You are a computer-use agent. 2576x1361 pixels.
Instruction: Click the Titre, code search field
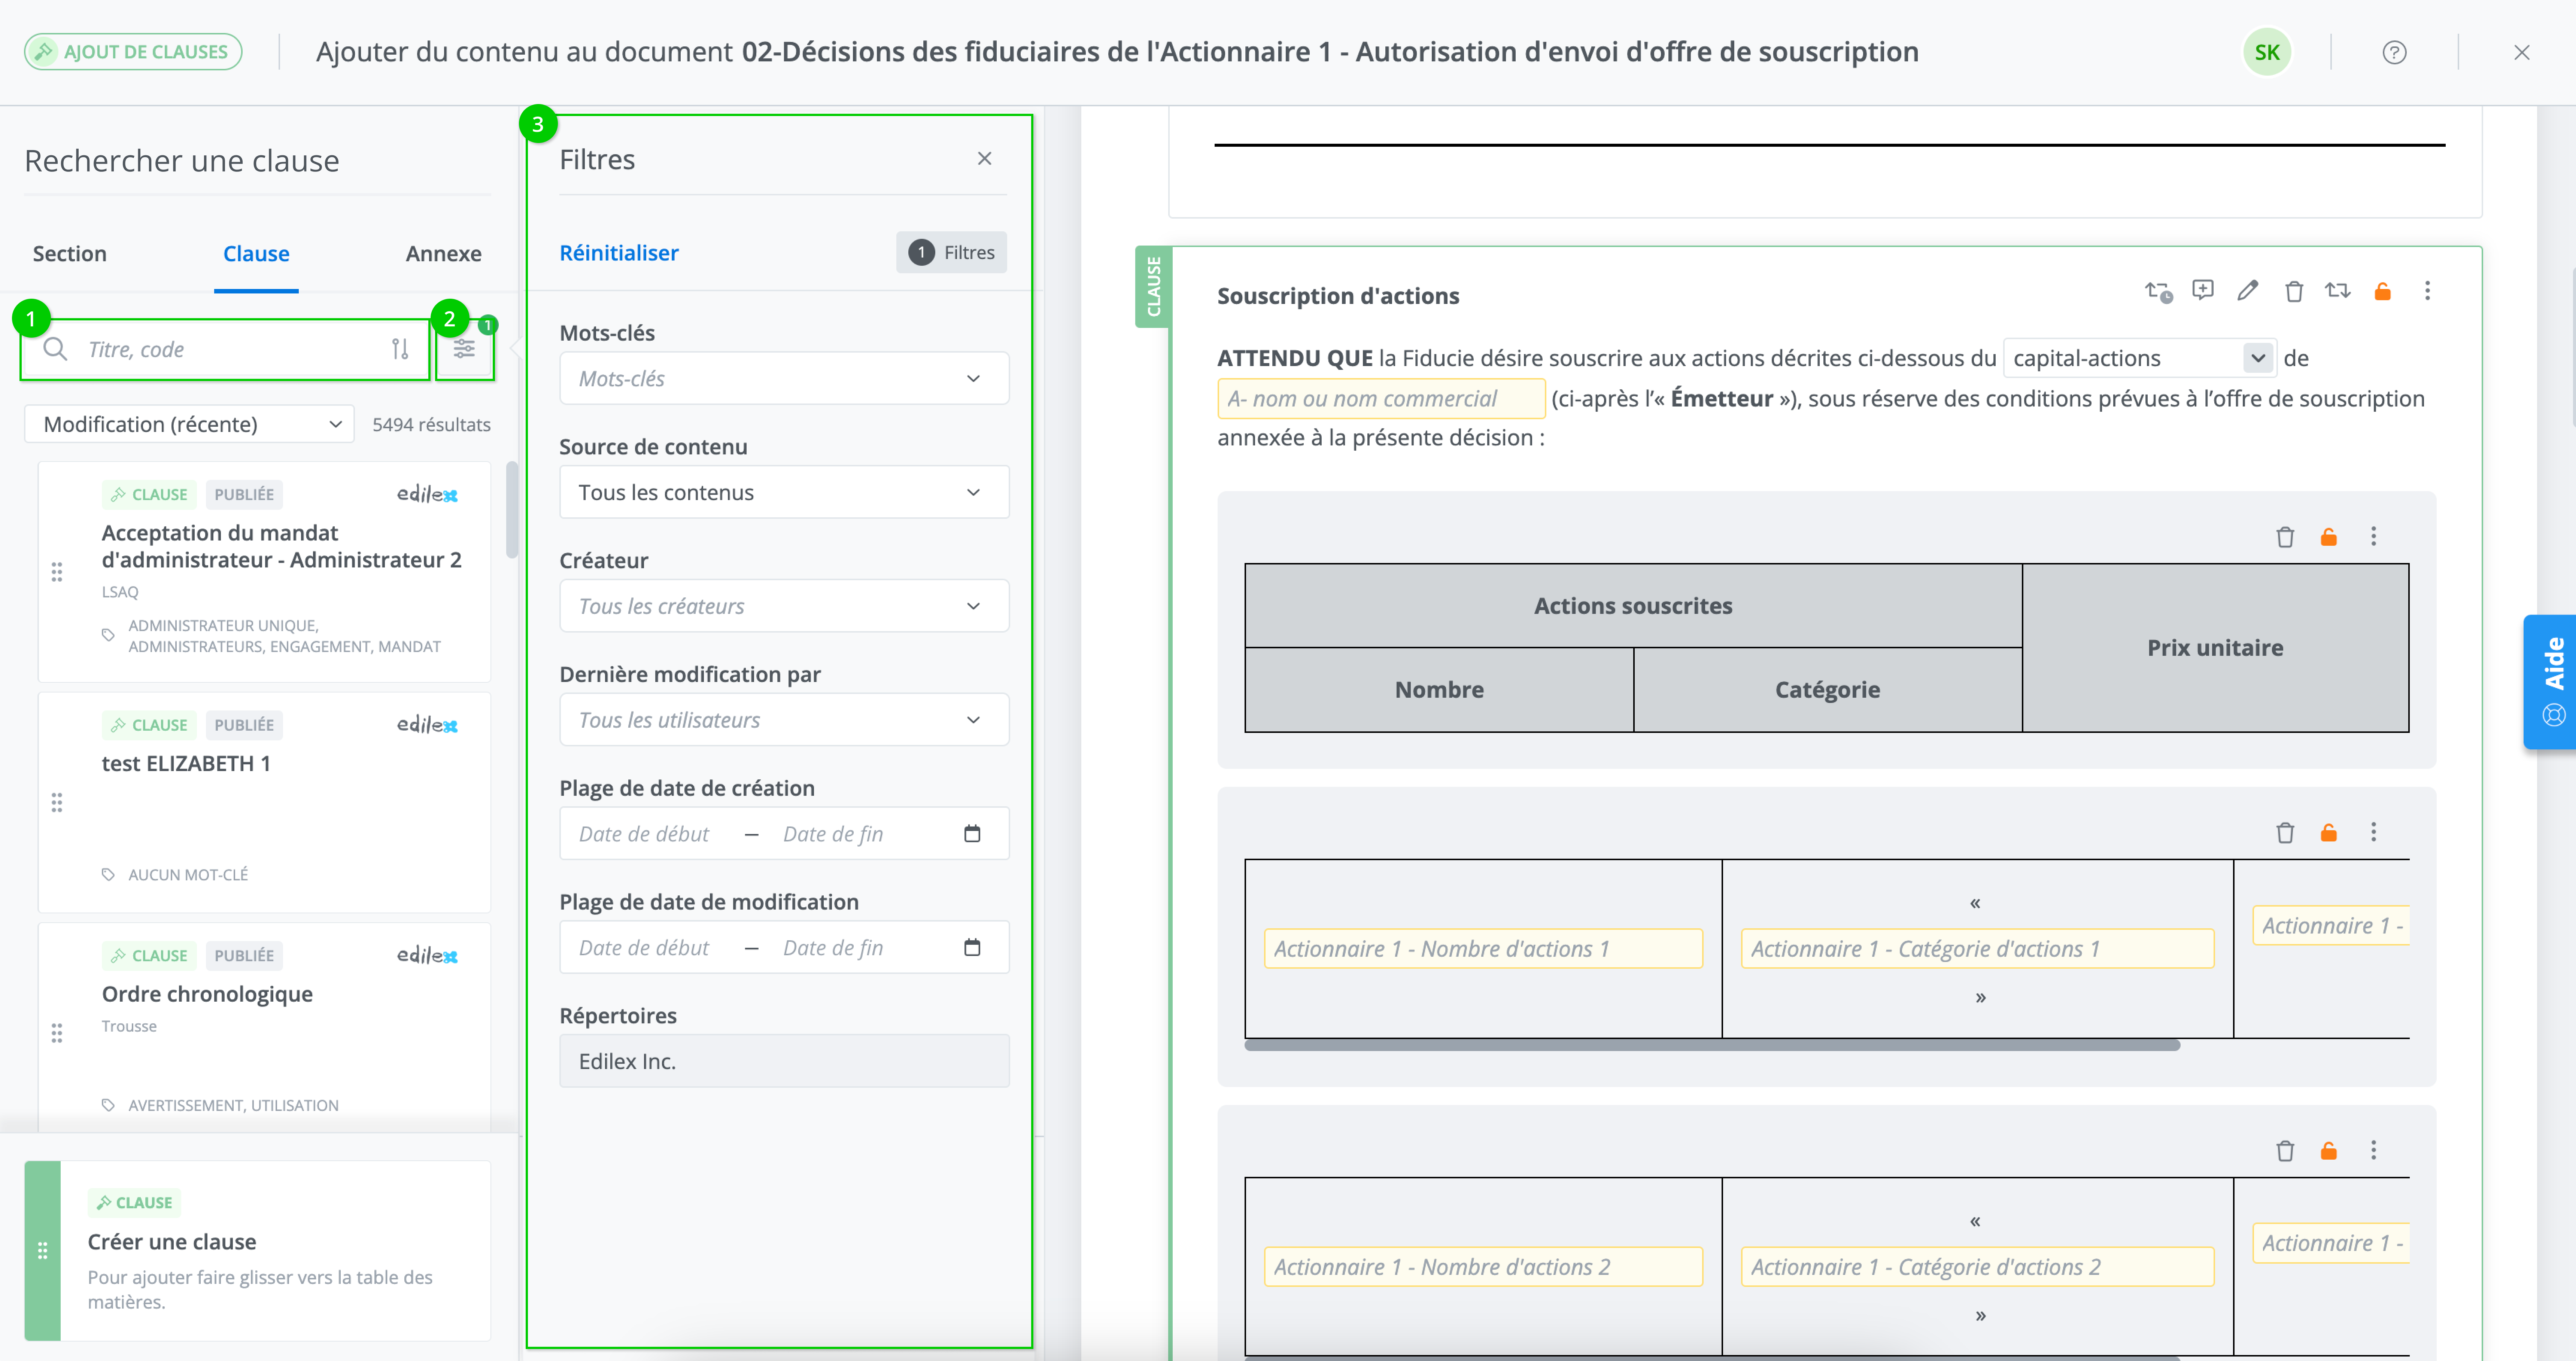(230, 349)
